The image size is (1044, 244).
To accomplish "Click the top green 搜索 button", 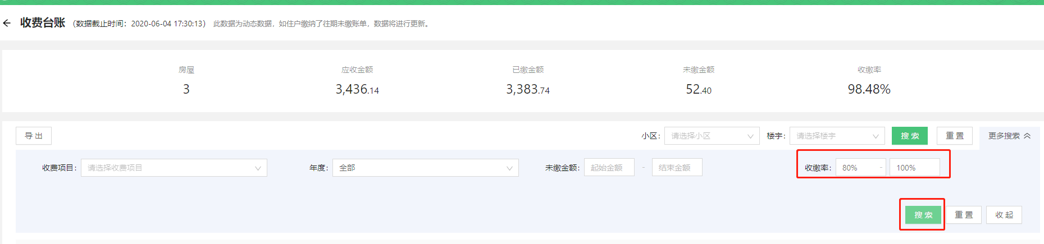I will [x=910, y=136].
